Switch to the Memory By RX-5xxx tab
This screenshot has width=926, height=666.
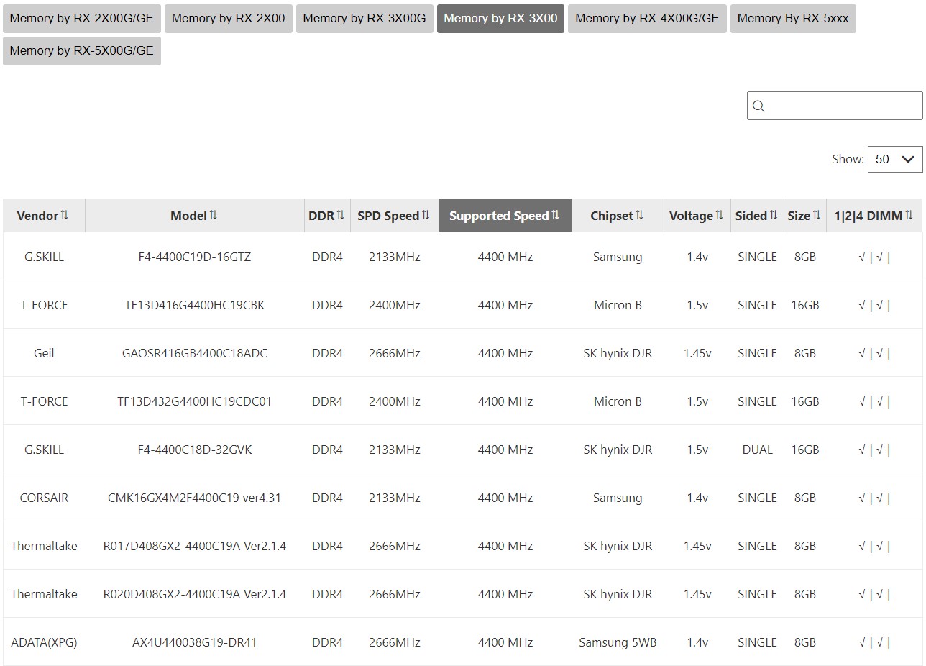793,19
